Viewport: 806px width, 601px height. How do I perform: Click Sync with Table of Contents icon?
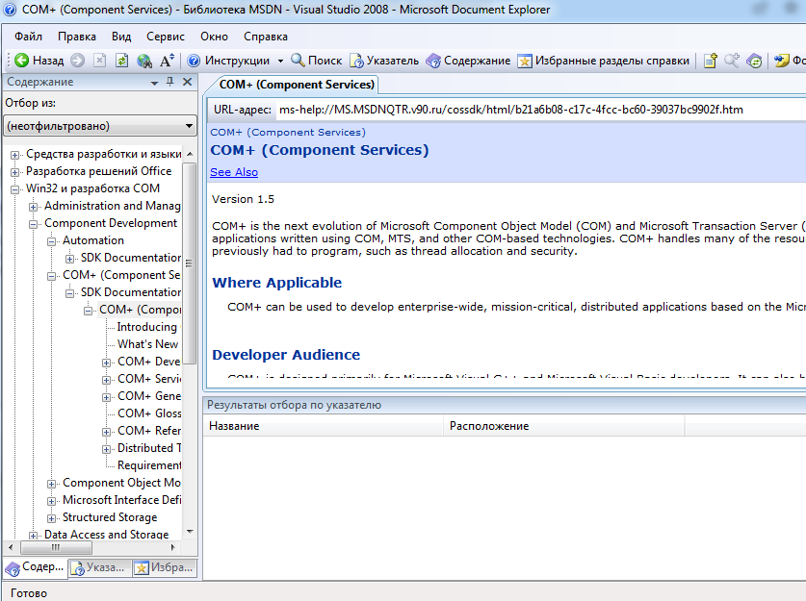click(x=754, y=61)
